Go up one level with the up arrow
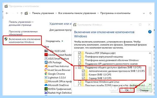This screenshot has width=157, height=98. tap(22, 13)
